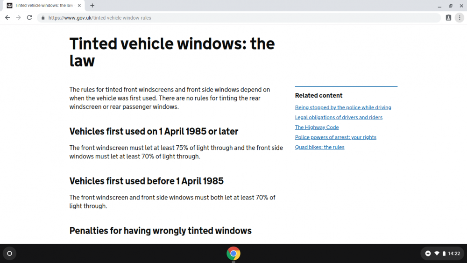Open status tray at clock 14:22
Screen dimensions: 467x263
coord(454,254)
